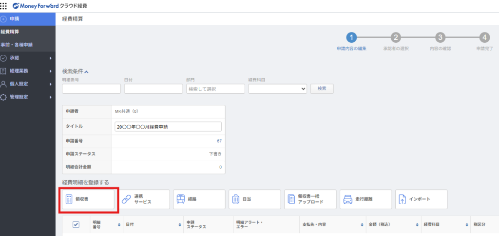
Task: Click the タイトル text input field
Action: pyautogui.click(x=168, y=127)
